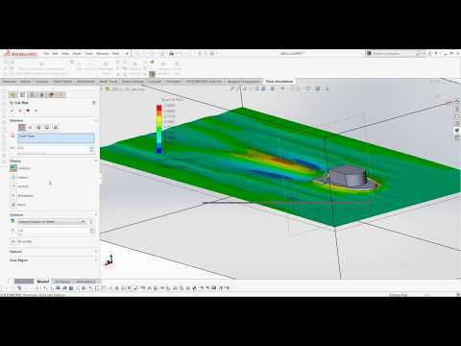Select fifth plane orientation icon under Selection
Screen dimensions: 461x346
(56, 128)
